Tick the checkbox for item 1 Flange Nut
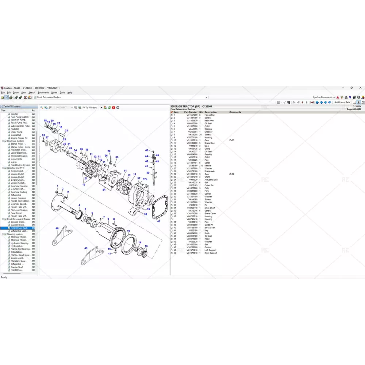The height and width of the screenshot is (365, 365). pos(172,115)
